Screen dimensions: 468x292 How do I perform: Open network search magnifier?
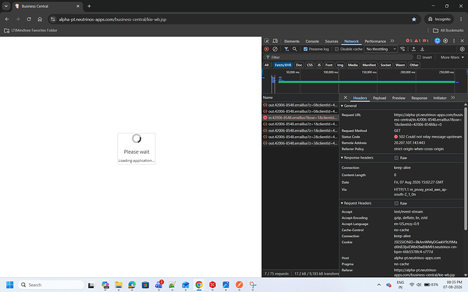(x=294, y=49)
